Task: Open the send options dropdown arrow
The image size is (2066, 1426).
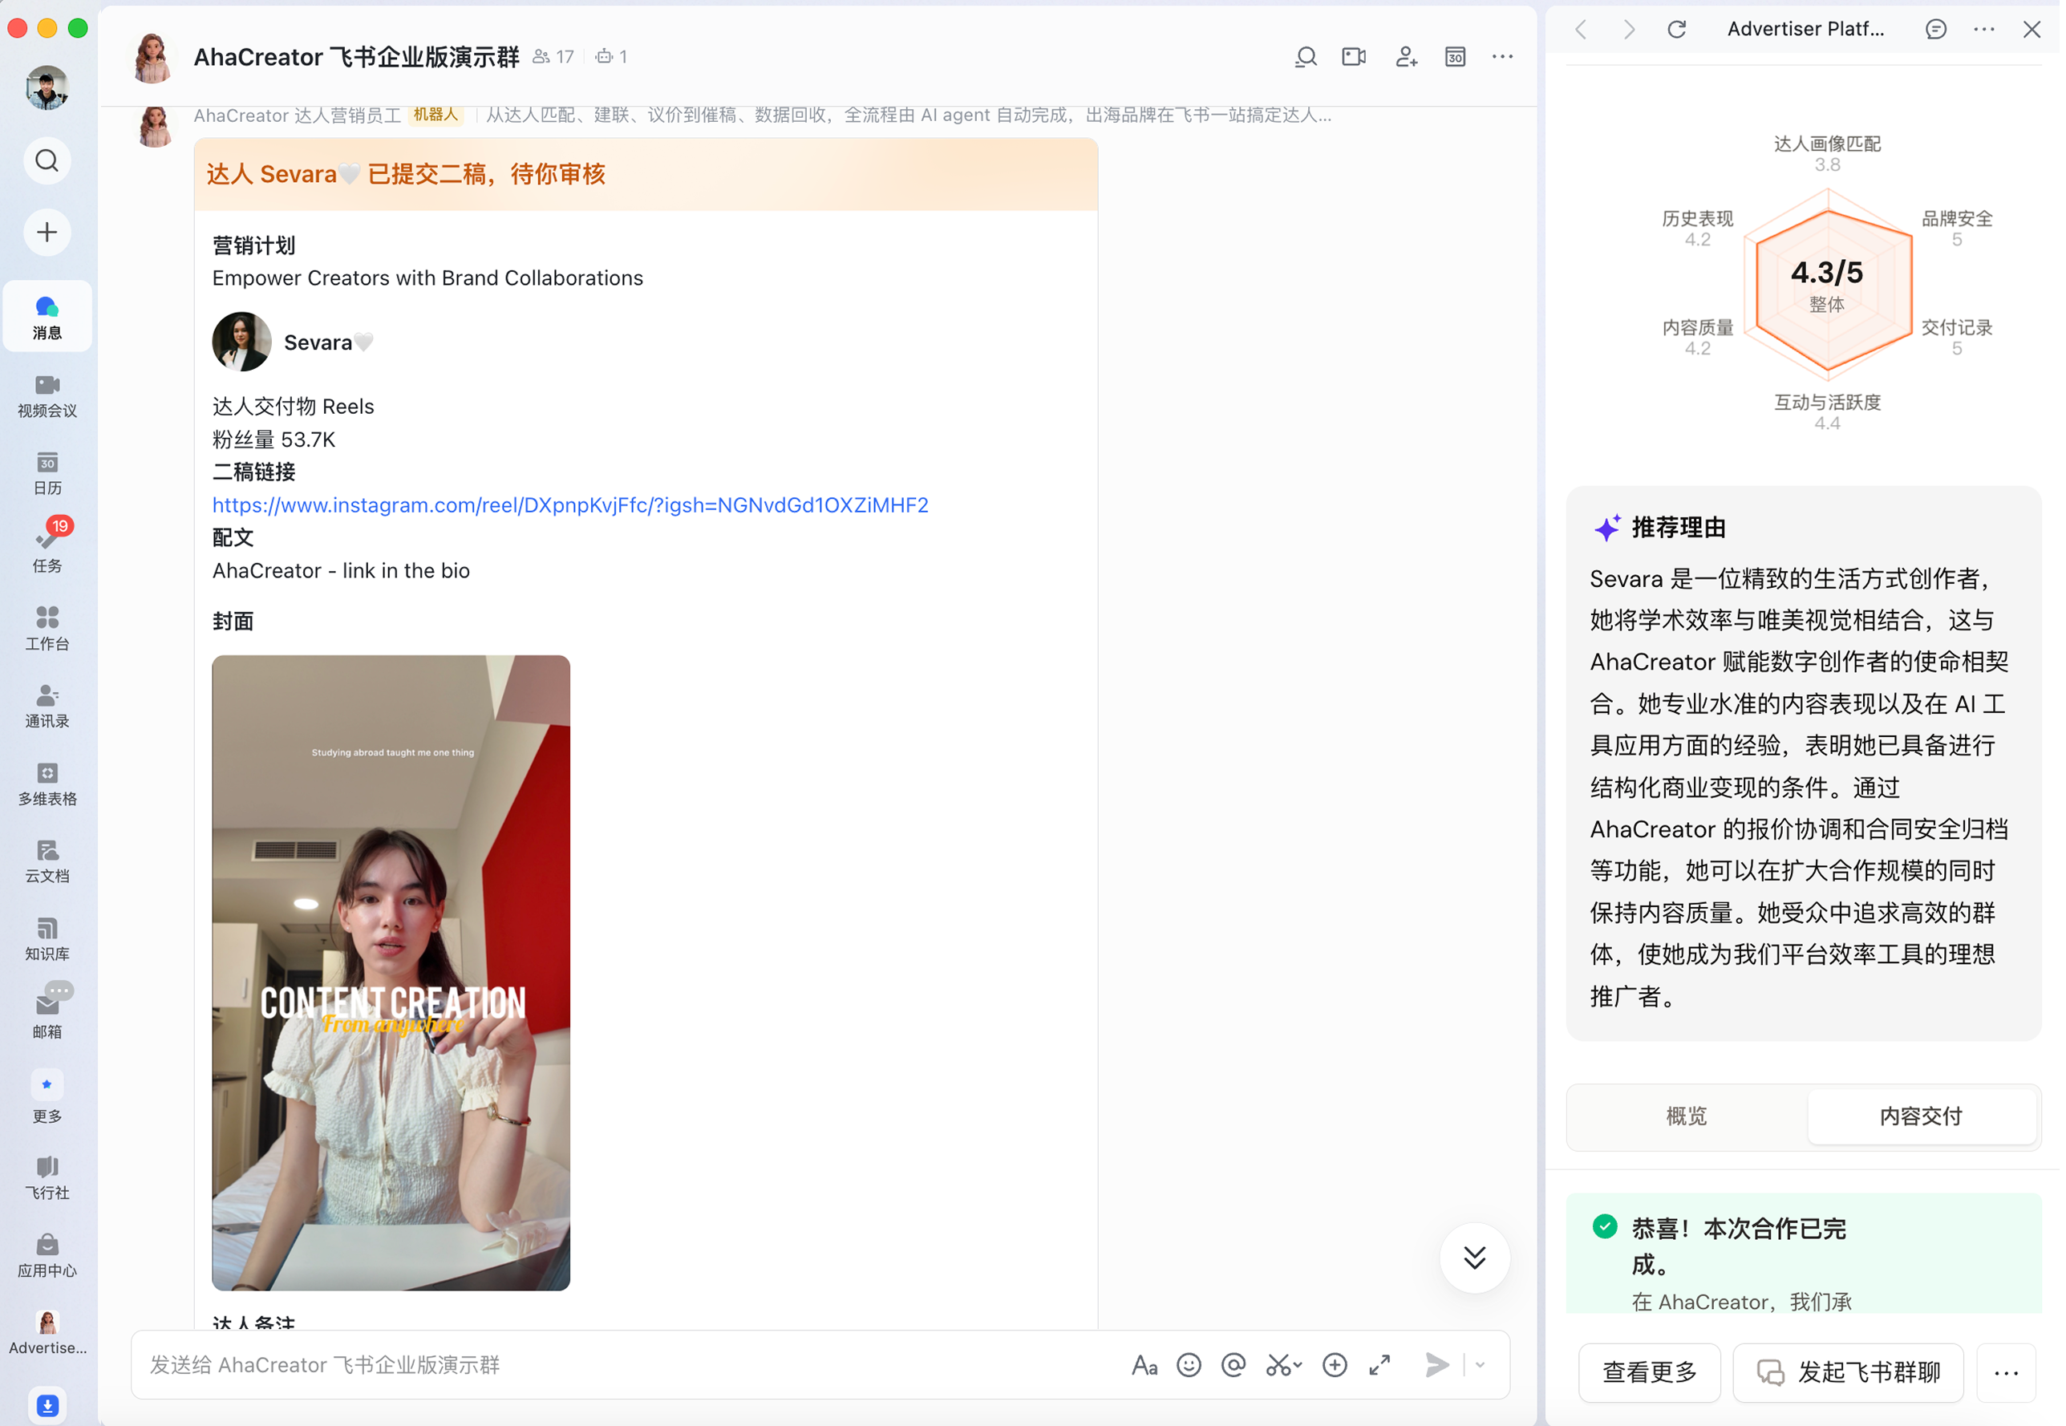Action: [x=1480, y=1364]
